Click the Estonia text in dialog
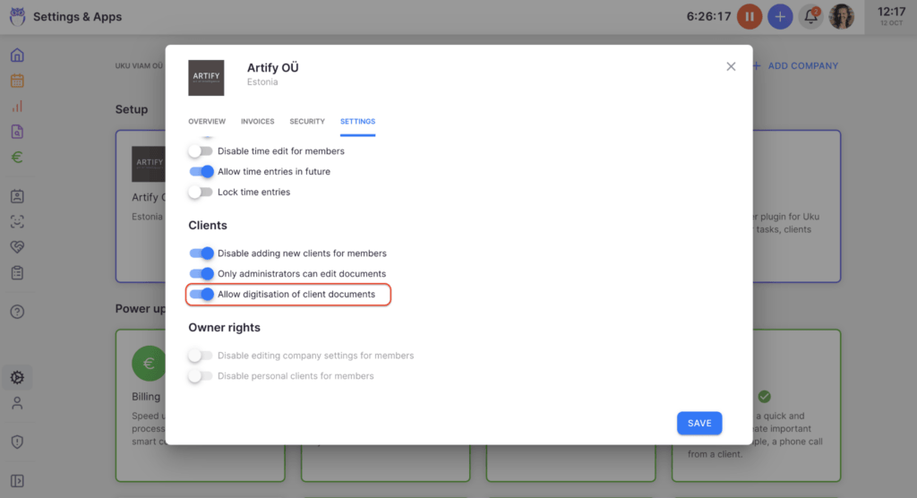The image size is (917, 498). point(262,82)
